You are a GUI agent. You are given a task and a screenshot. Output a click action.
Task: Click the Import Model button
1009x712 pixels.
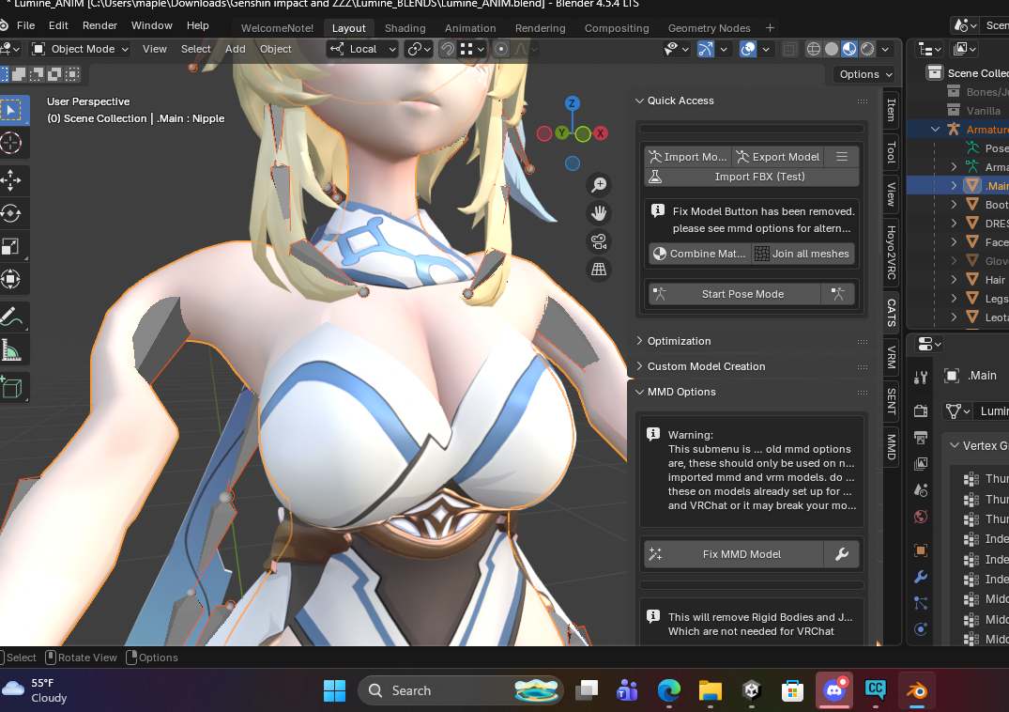pos(688,157)
